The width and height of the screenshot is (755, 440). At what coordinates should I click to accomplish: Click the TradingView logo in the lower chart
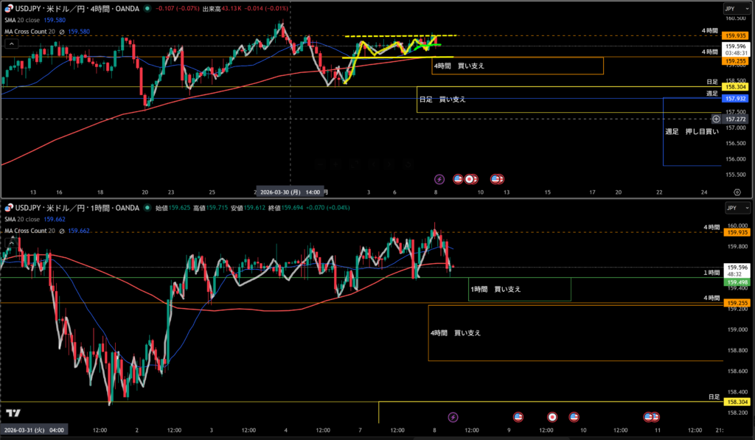(13, 413)
